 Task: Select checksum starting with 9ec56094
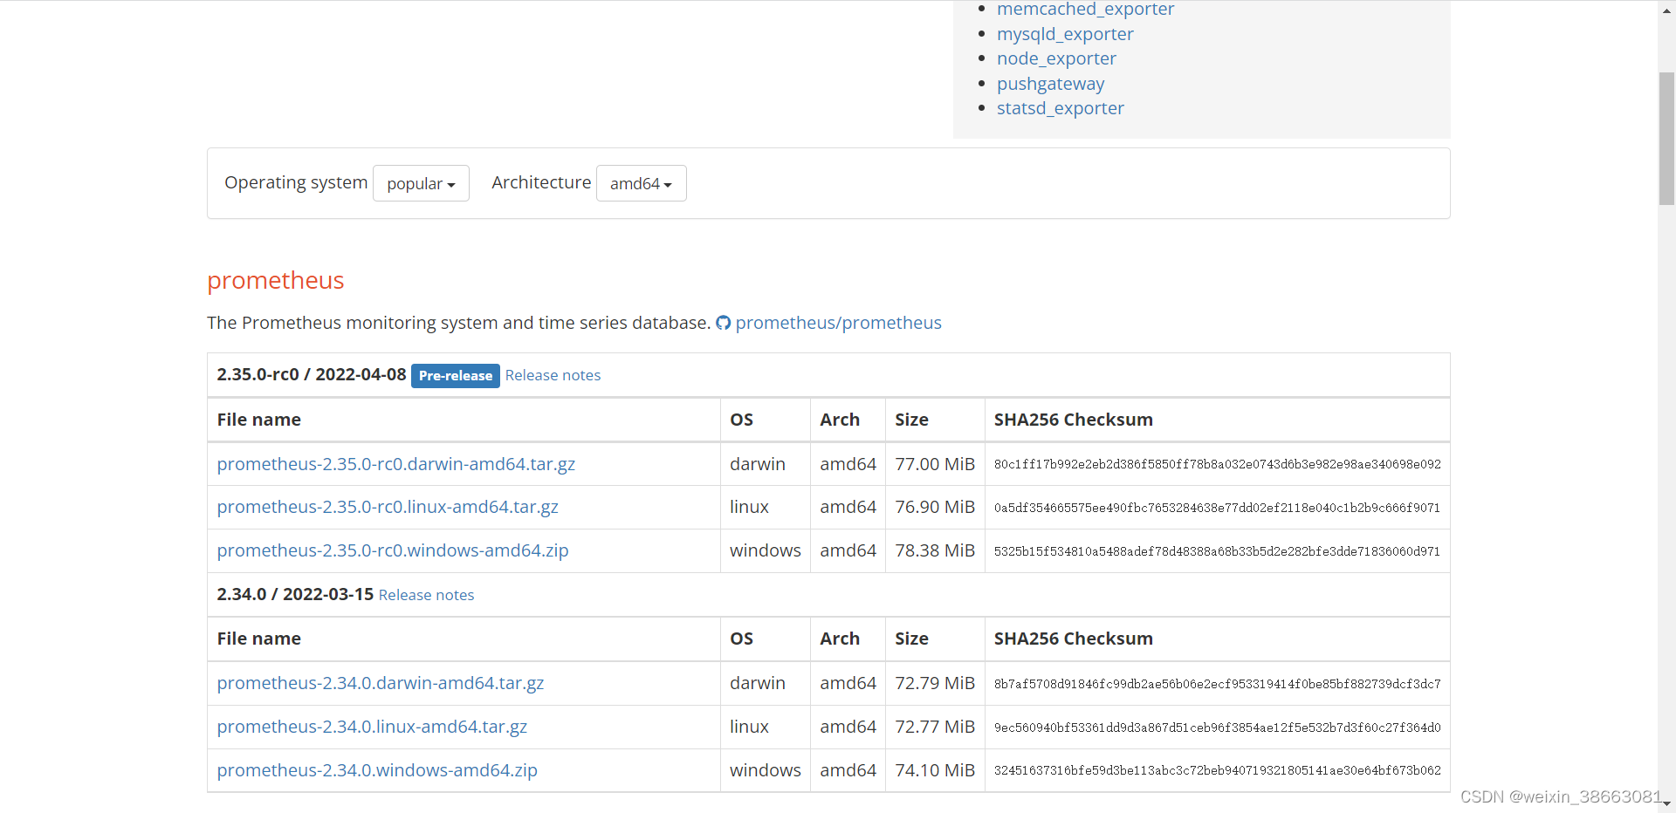[1217, 728]
